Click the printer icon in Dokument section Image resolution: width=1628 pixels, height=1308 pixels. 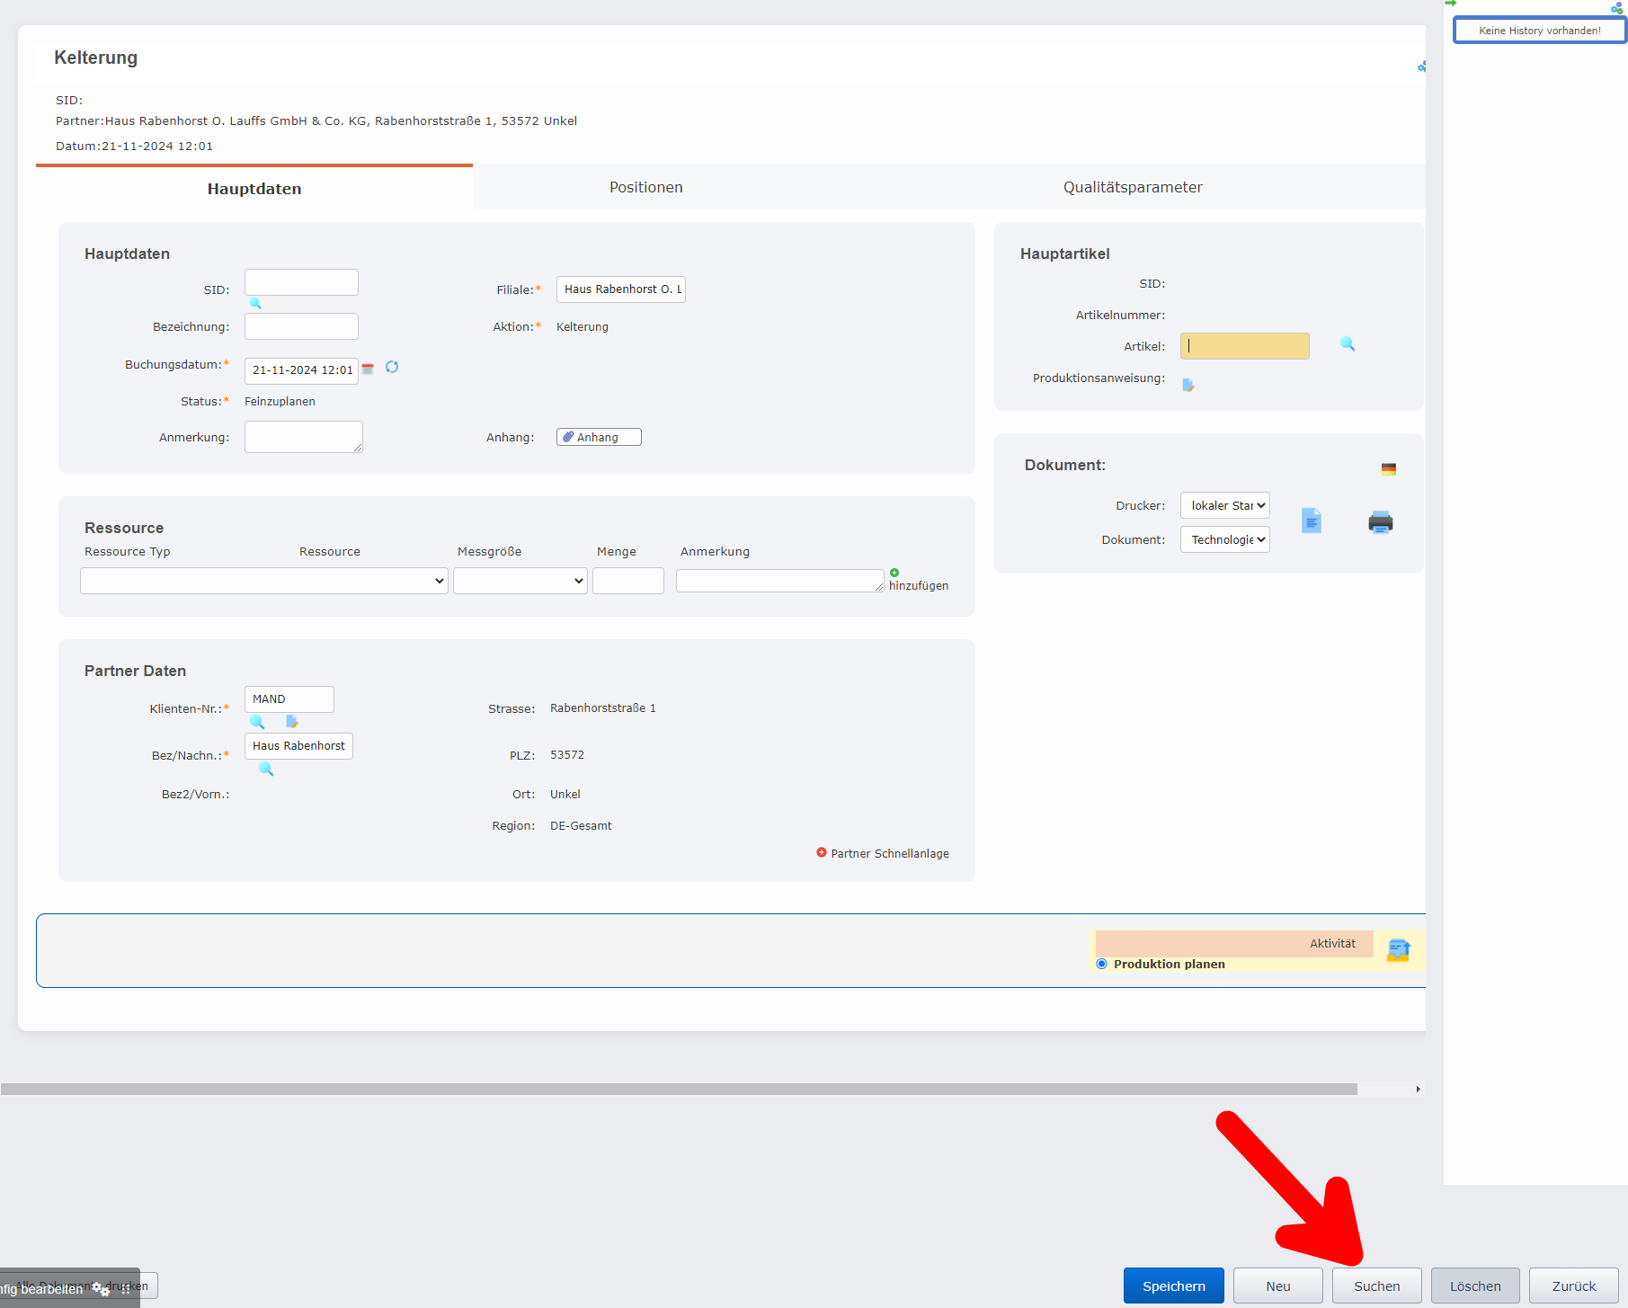tap(1380, 522)
